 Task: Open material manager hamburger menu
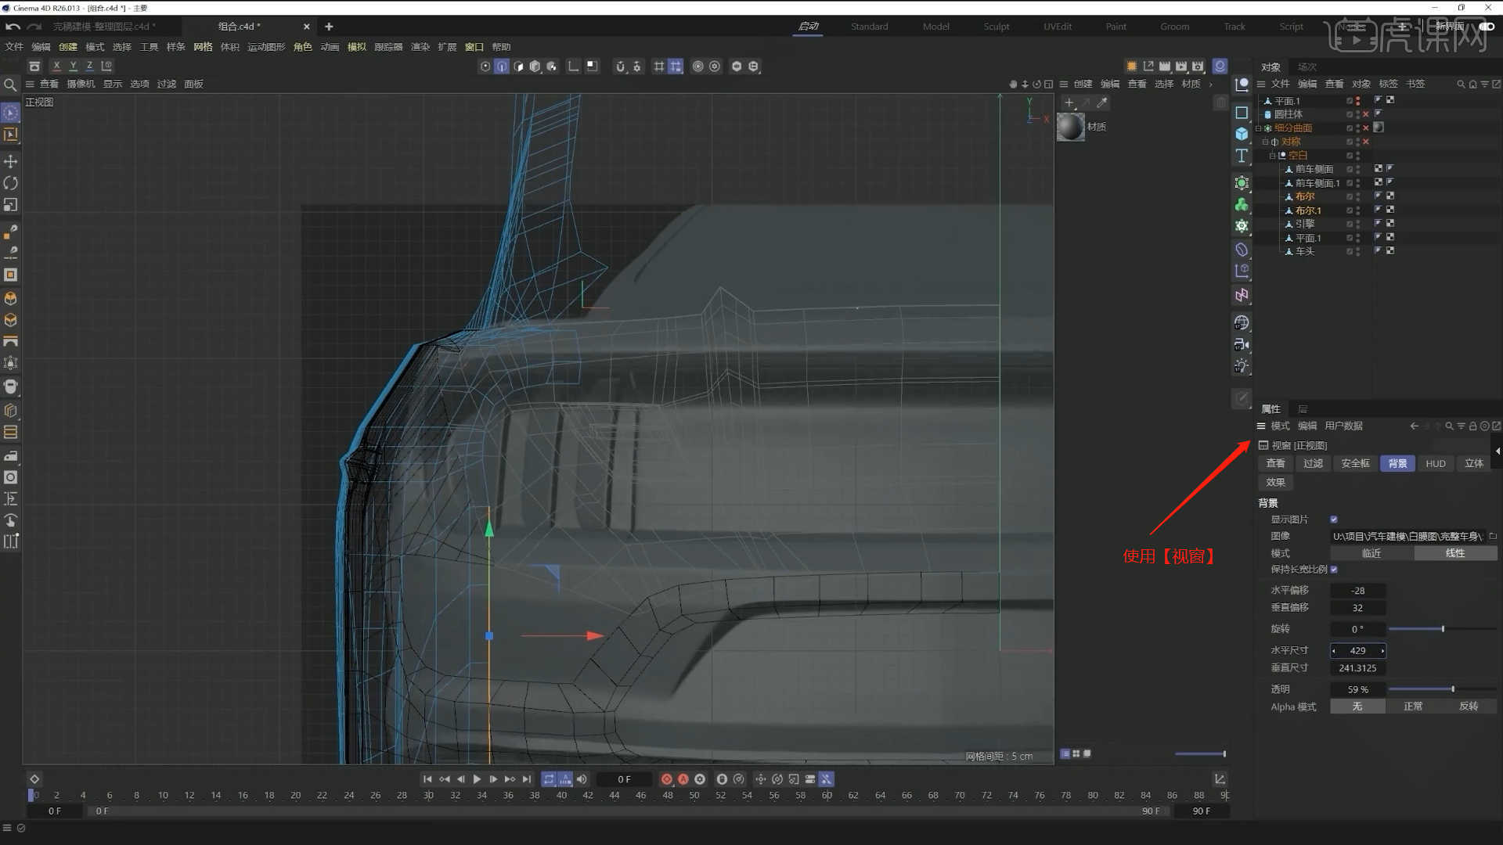(1064, 84)
